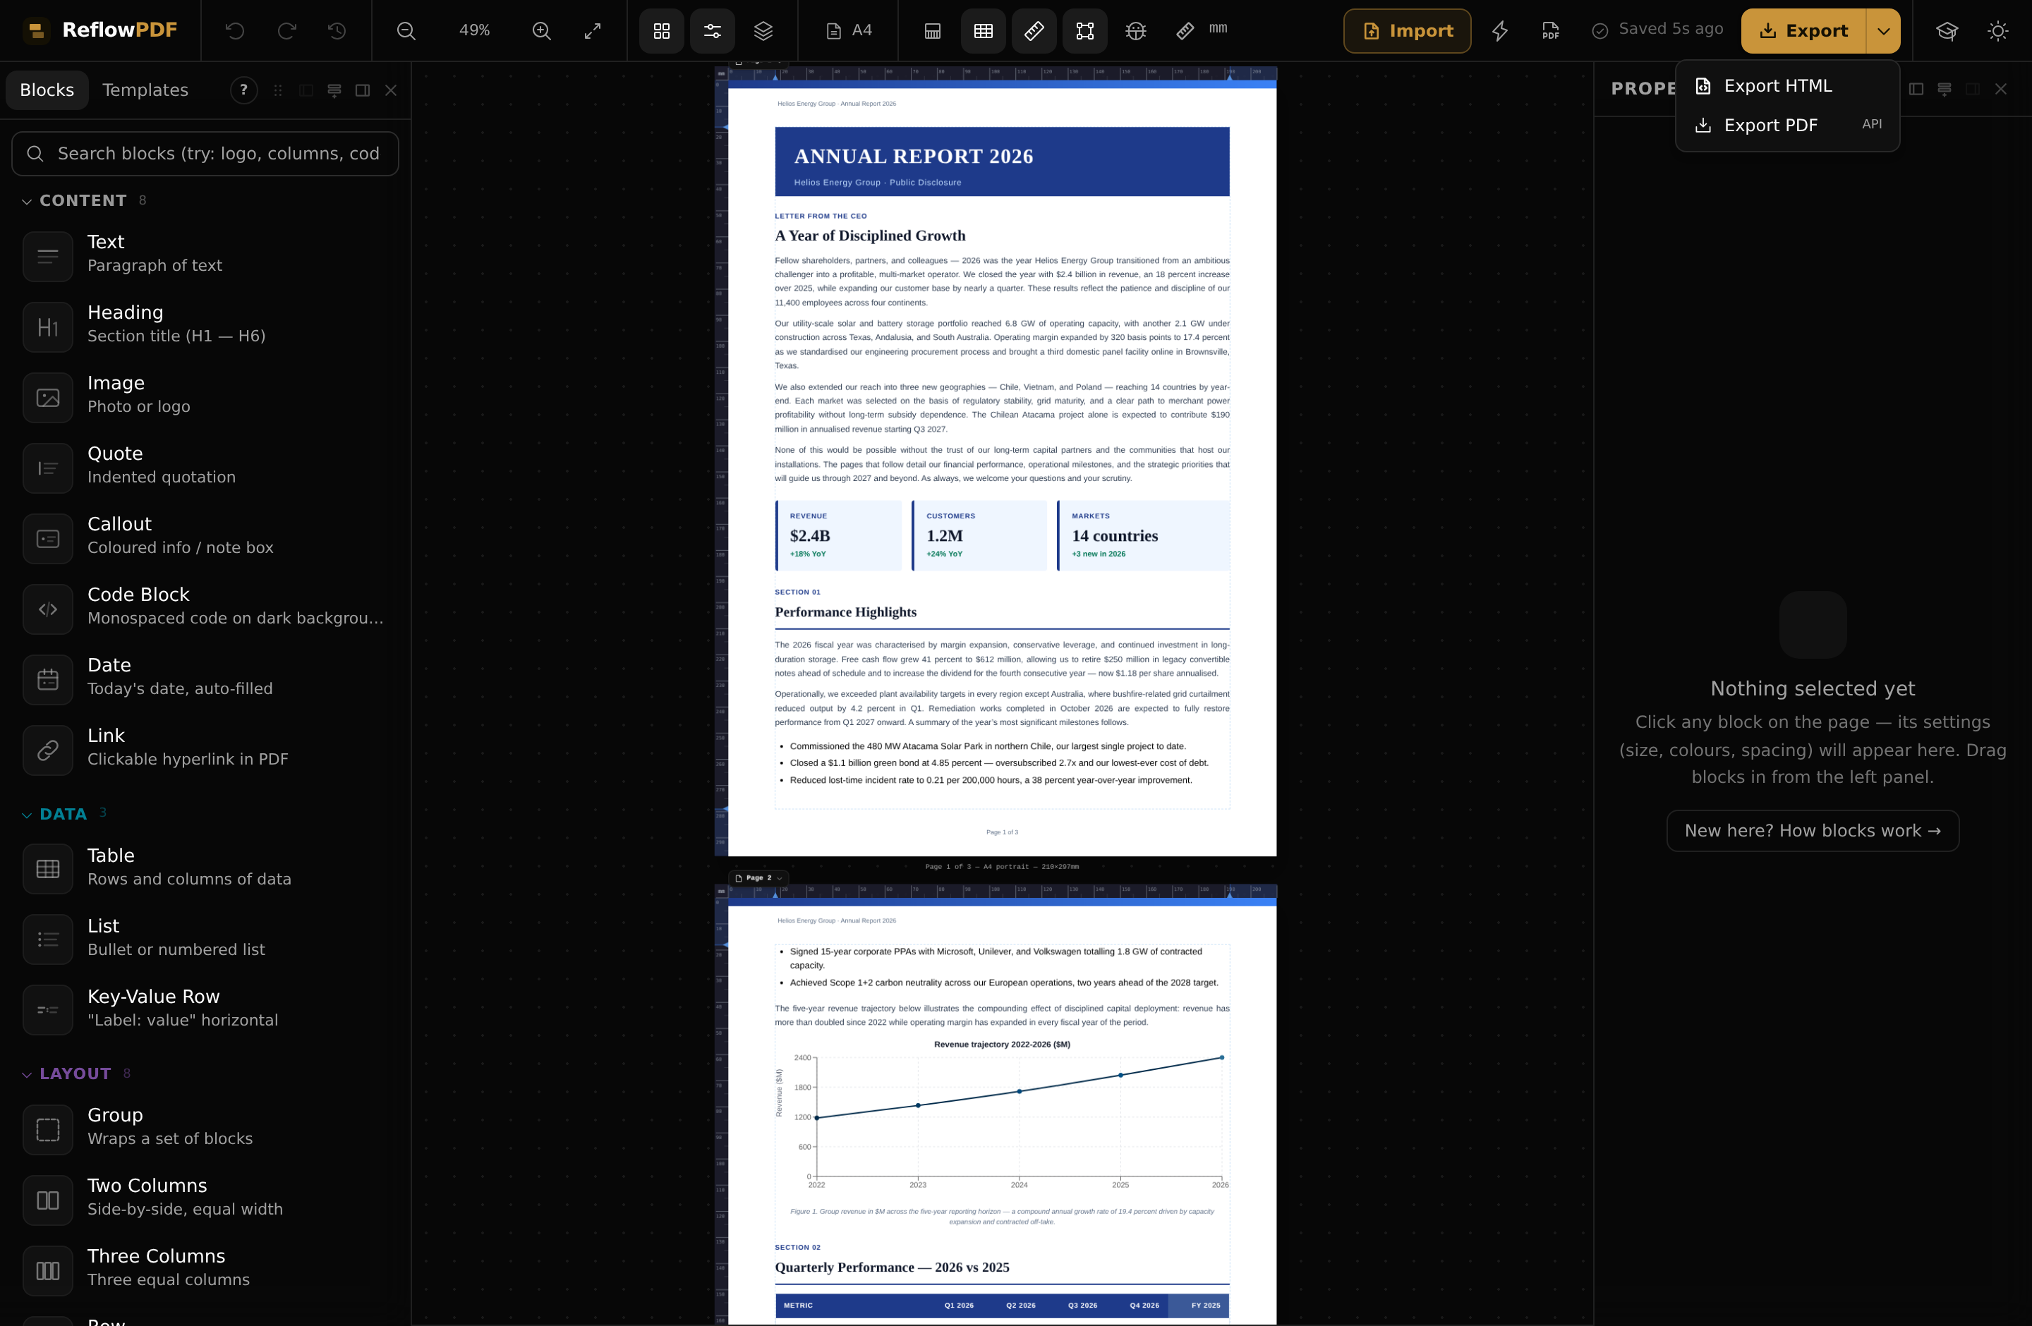Click the main Export button

coord(1803,31)
